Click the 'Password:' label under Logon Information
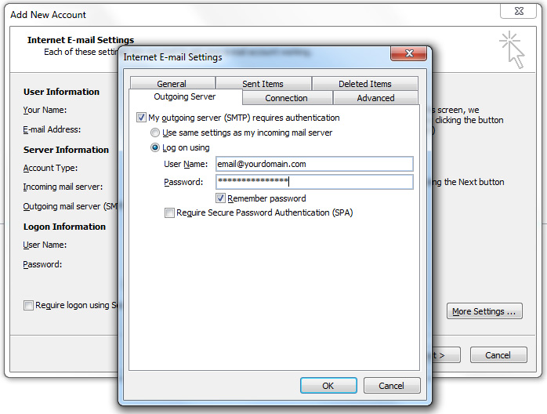The height and width of the screenshot is (414, 547). coord(42,264)
